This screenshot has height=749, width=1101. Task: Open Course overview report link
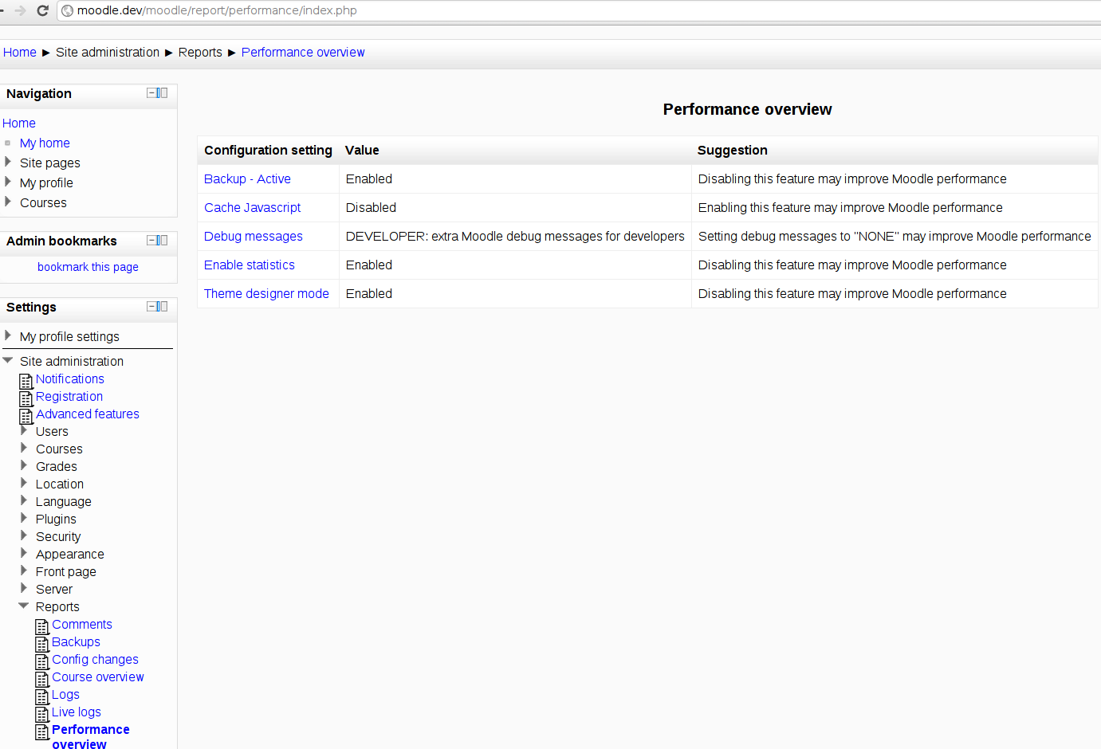click(98, 677)
